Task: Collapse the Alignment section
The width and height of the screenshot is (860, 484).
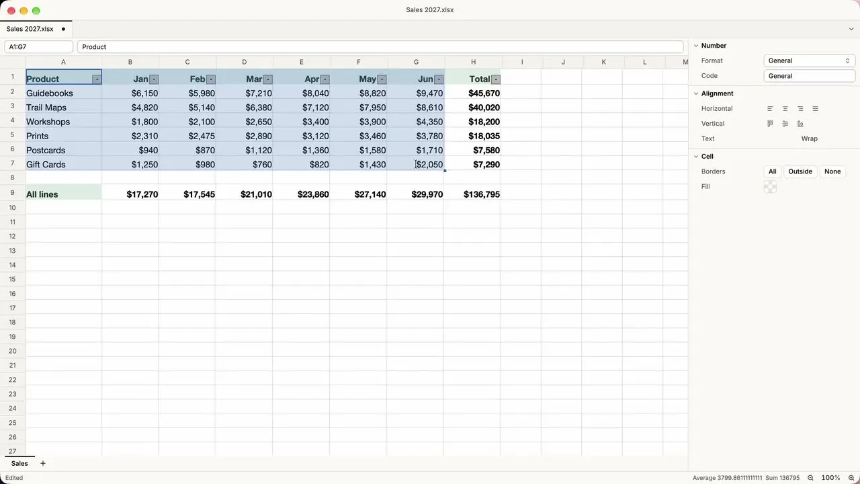Action: click(696, 93)
